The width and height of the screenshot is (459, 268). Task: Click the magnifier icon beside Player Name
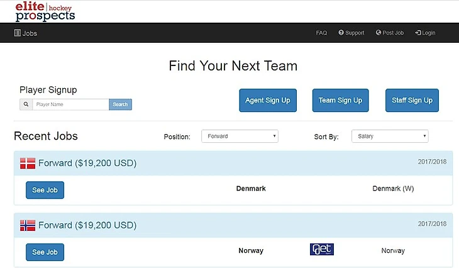(x=26, y=104)
